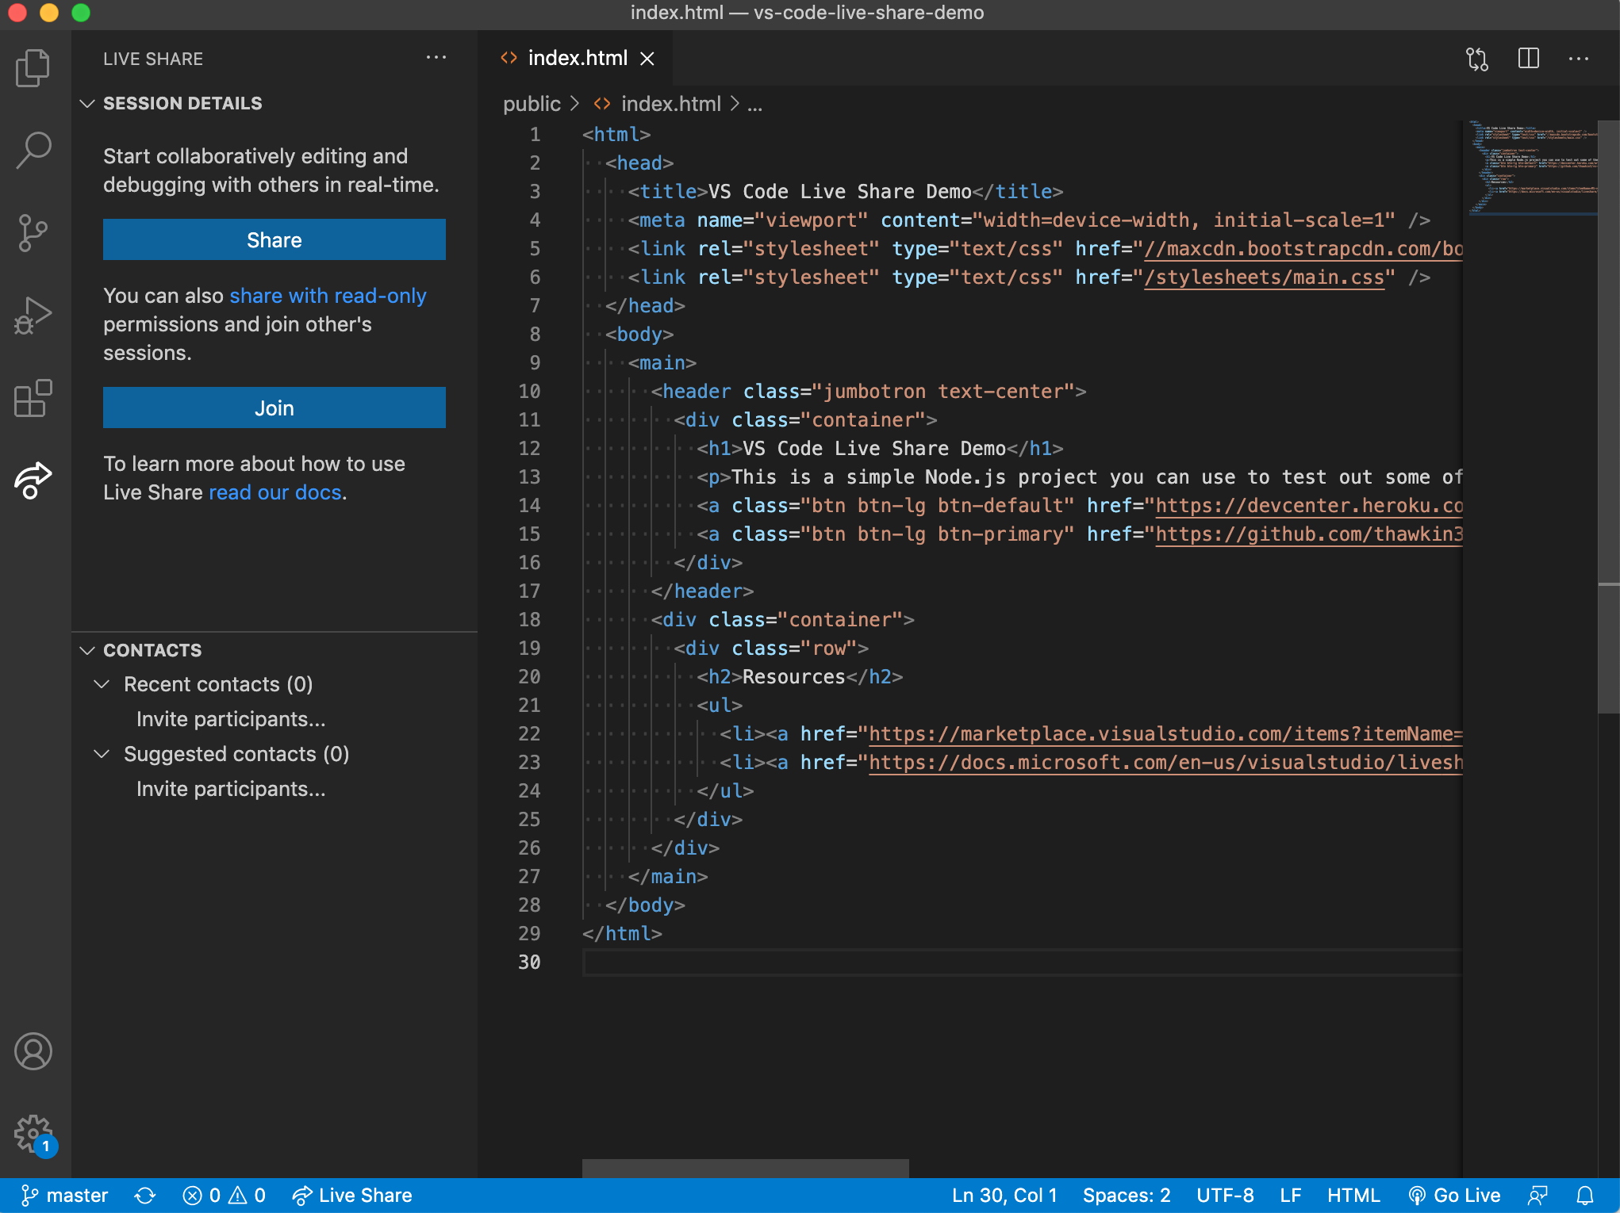1620x1213 pixels.
Task: Open Live Share panel more actions menu
Action: 436,58
